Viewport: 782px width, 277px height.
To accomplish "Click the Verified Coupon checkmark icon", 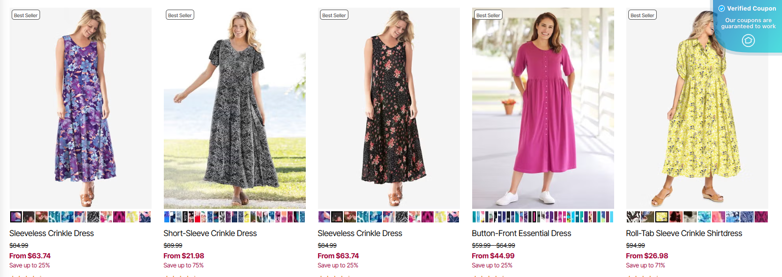I will (x=722, y=9).
